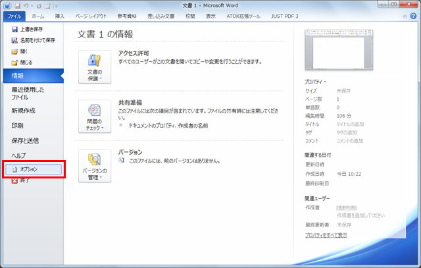Open the バージョンの管理 dropdown button

click(x=95, y=166)
